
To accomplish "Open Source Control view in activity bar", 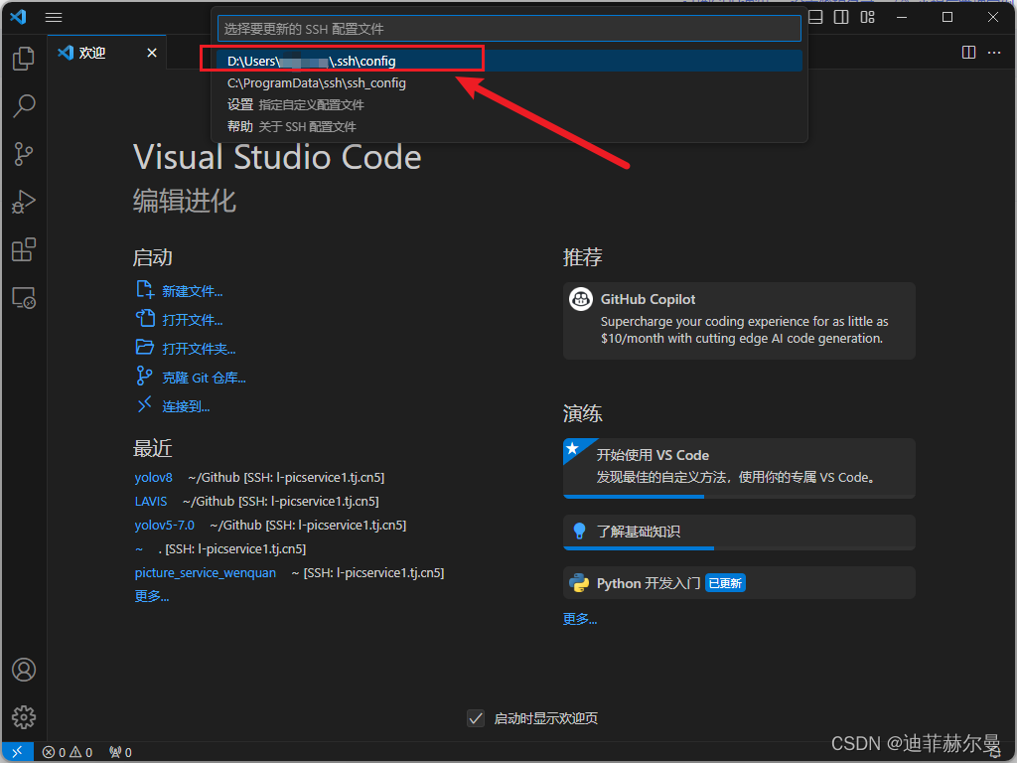I will (x=24, y=154).
